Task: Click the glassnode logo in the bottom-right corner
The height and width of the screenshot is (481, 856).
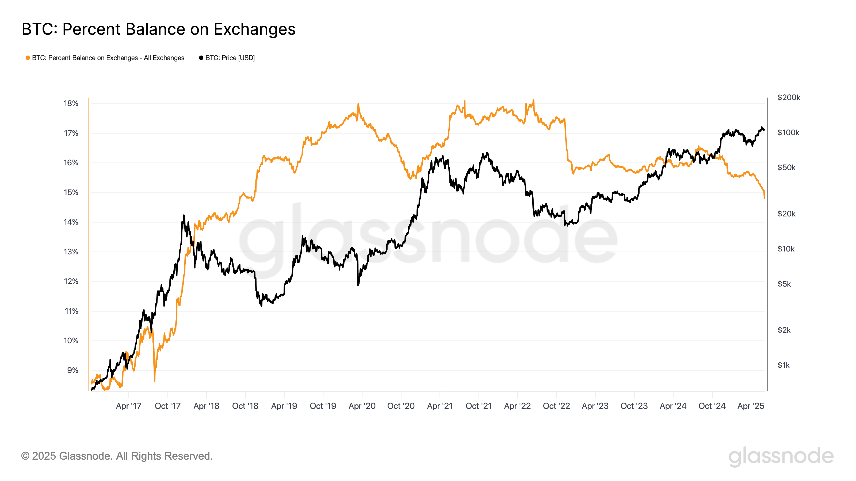Action: click(781, 456)
